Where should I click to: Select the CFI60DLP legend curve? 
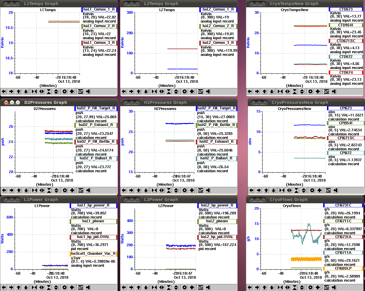[x=343, y=268]
